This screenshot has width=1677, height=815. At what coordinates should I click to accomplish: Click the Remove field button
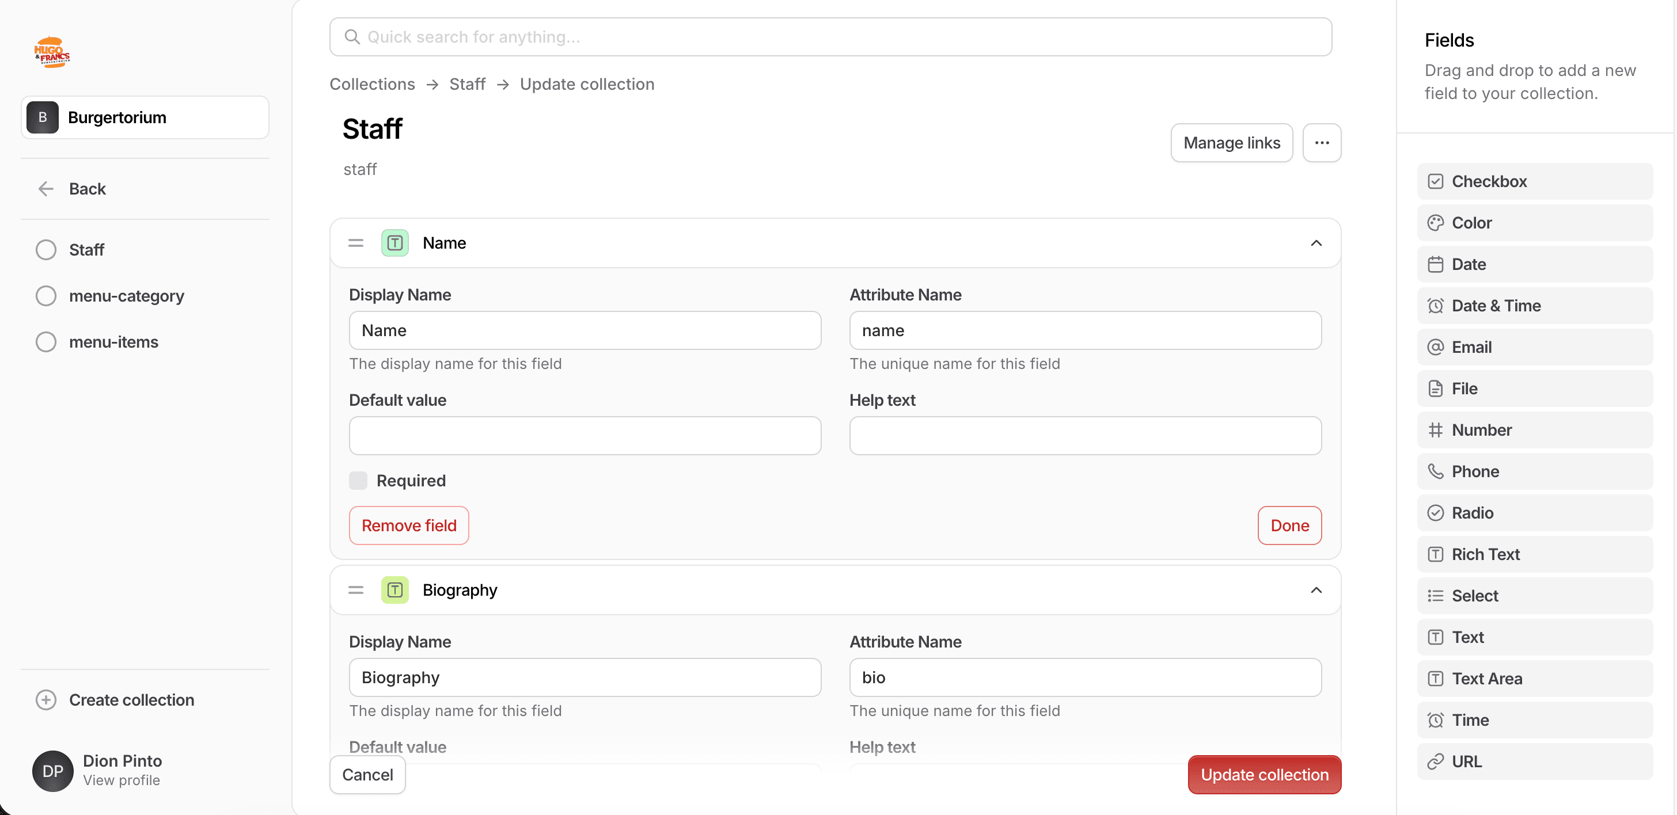[409, 525]
